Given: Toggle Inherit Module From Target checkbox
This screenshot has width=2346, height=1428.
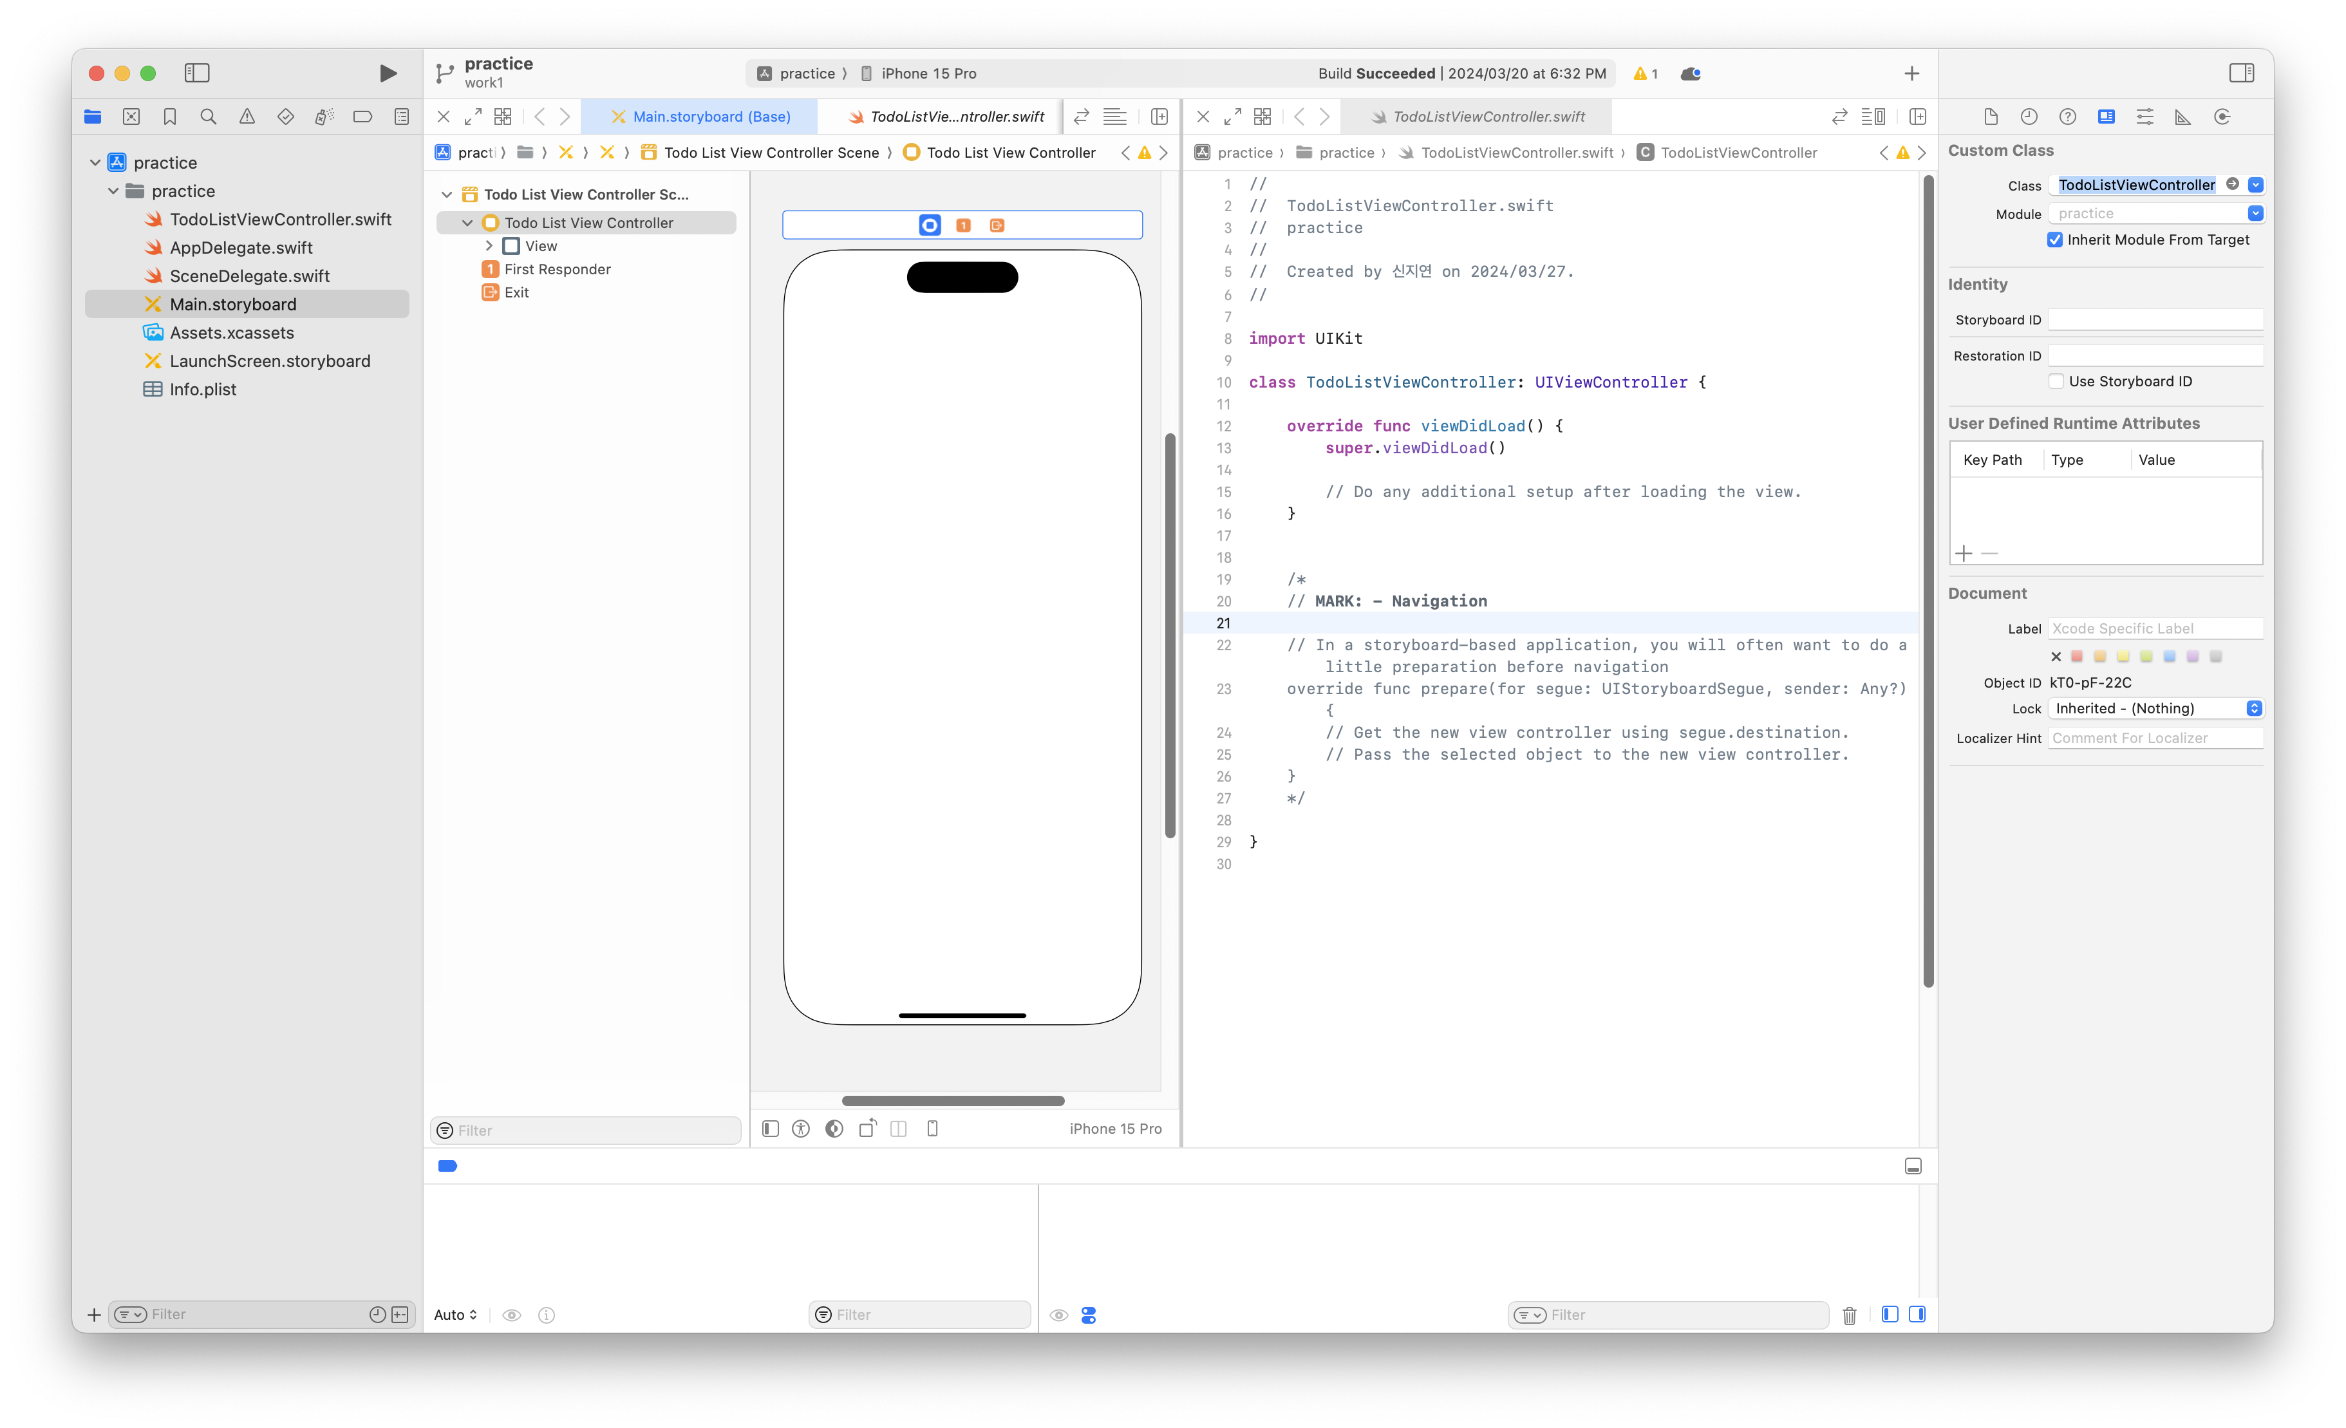Looking at the screenshot, I should pyautogui.click(x=2054, y=240).
